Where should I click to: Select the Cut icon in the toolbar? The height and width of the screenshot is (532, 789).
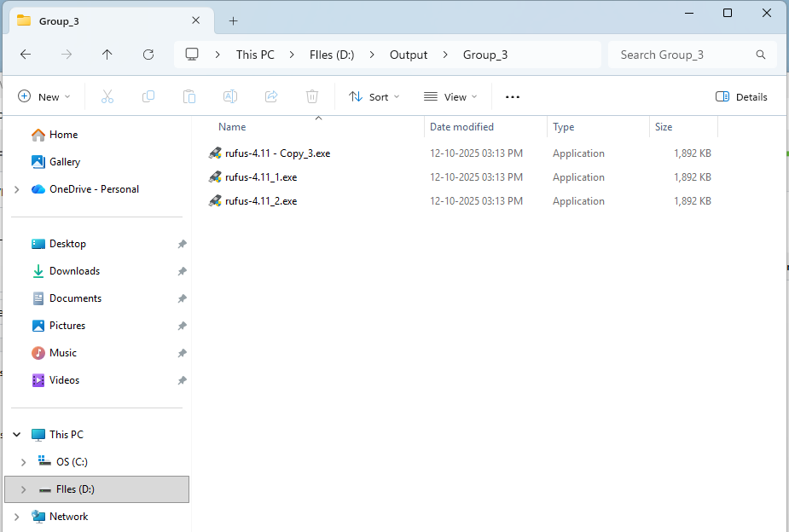(x=107, y=96)
